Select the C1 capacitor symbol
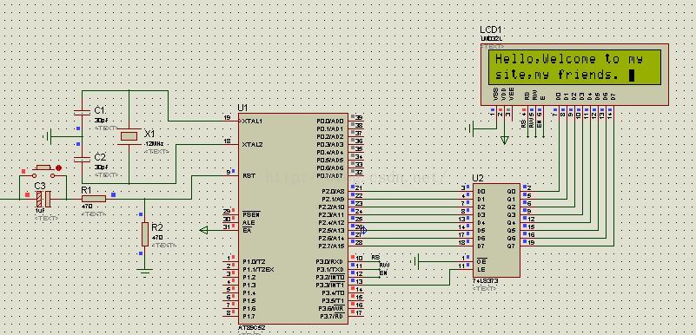 pyautogui.click(x=83, y=112)
